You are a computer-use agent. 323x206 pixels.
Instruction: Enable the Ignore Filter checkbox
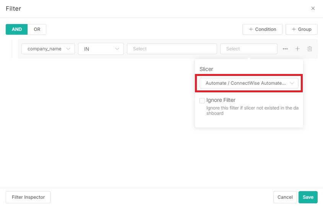[x=202, y=101]
